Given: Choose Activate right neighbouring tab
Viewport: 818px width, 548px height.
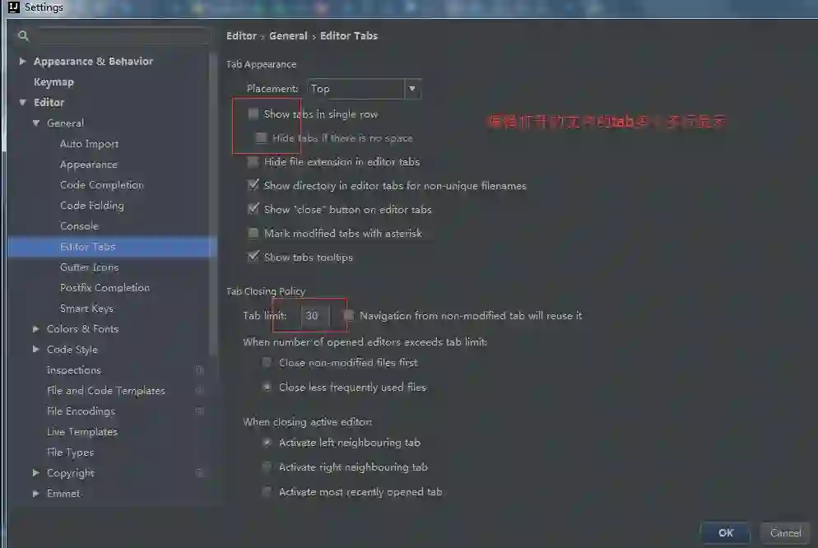Looking at the screenshot, I should [x=267, y=467].
